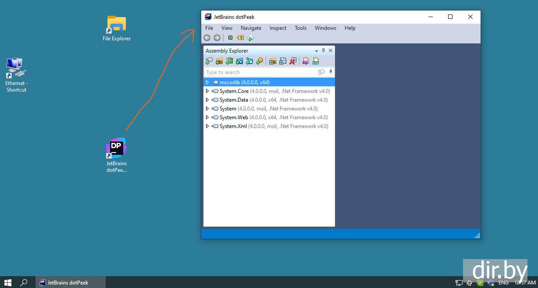Screen dimensions: 538x288
Task: Click the System.Core assembly node icon
Action: (x=215, y=91)
